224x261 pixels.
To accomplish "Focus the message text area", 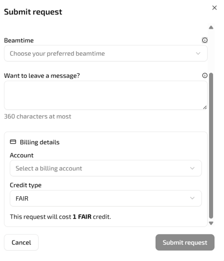I will coord(106,95).
